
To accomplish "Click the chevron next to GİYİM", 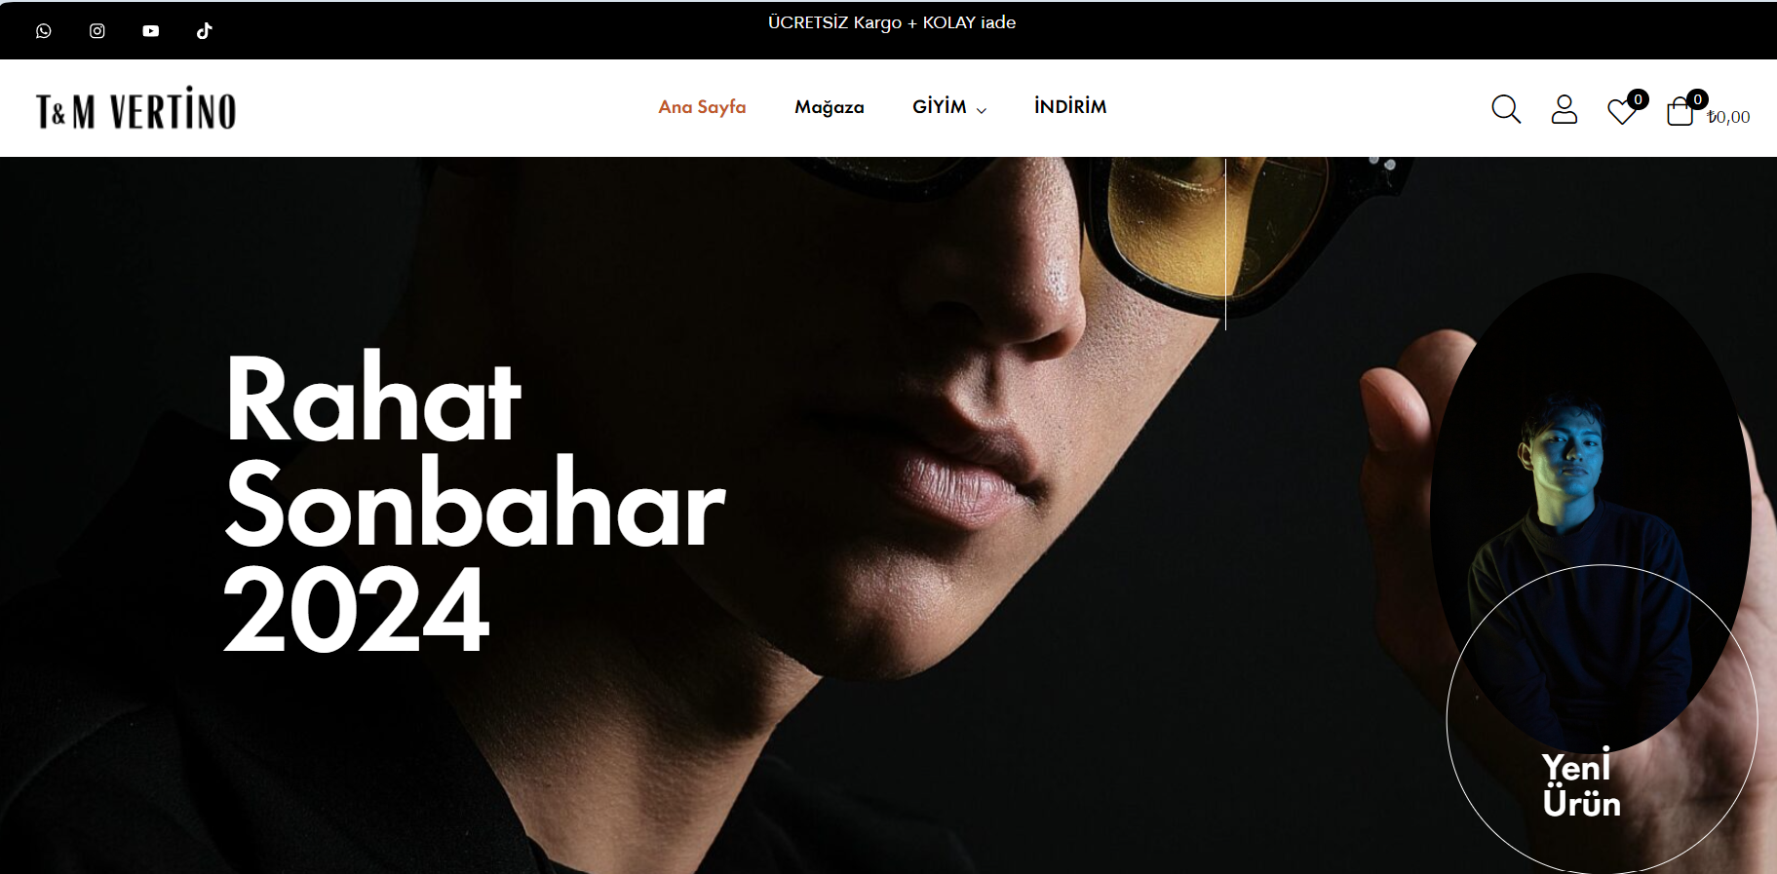I will 982,111.
